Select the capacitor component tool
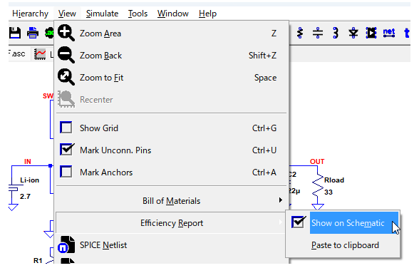The width and height of the screenshot is (419, 273). 318,34
